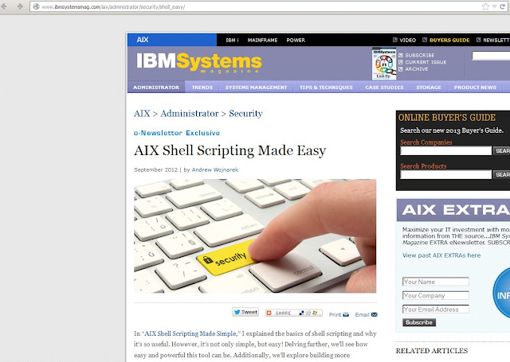Select the CASE STUDIES menu item

[384, 88]
